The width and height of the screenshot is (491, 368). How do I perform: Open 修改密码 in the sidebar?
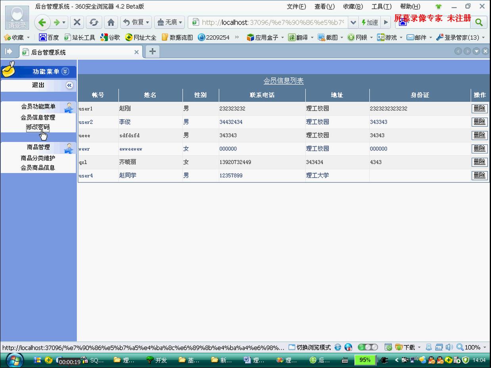(x=38, y=127)
